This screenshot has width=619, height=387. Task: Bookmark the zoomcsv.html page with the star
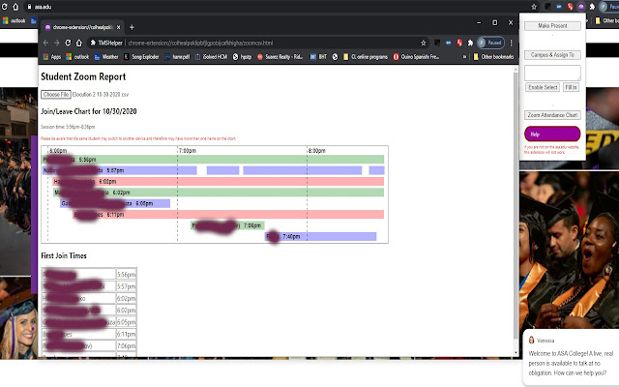click(x=424, y=43)
